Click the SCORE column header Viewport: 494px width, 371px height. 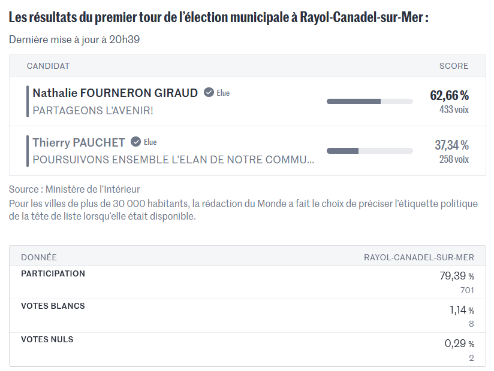coord(454,66)
